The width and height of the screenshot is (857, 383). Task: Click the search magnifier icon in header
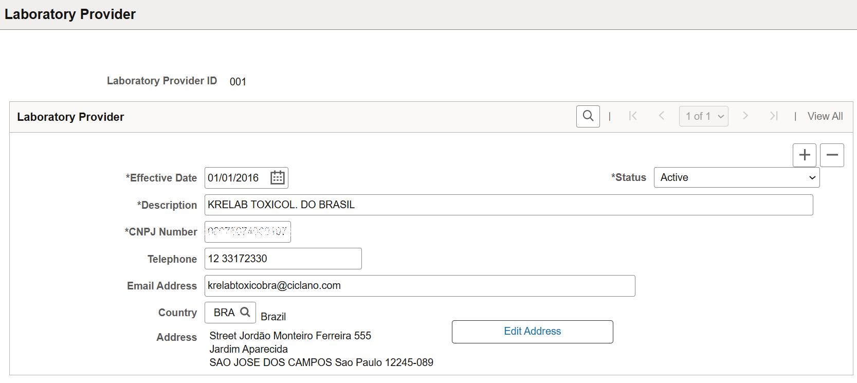(x=588, y=116)
